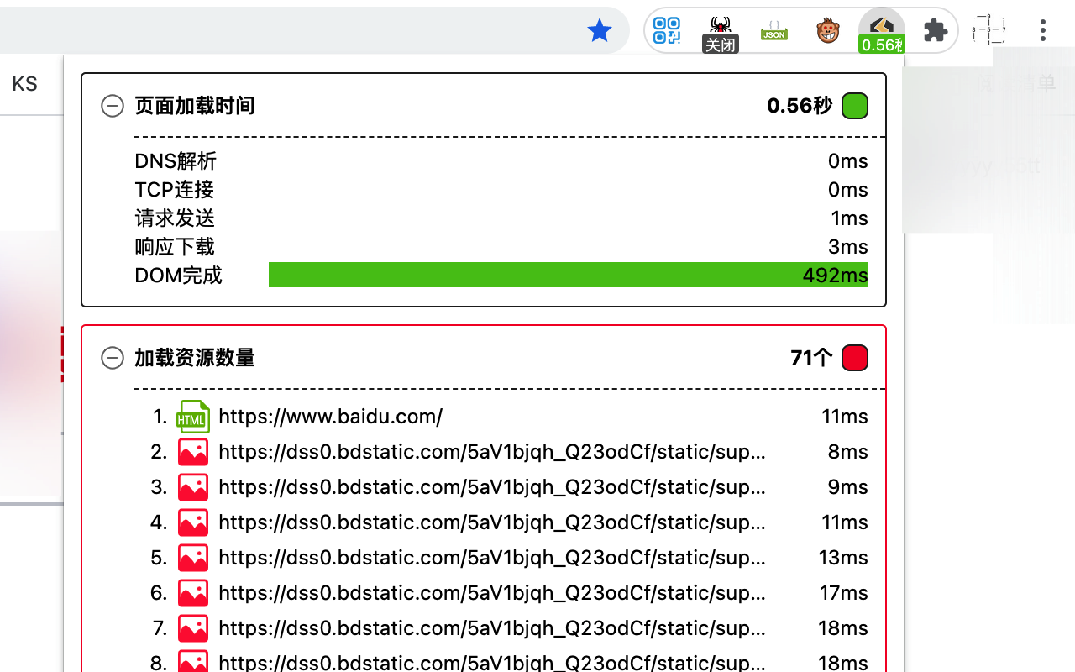Click the 加载资源数量 heading
This screenshot has height=672, width=1075.
tap(195, 358)
